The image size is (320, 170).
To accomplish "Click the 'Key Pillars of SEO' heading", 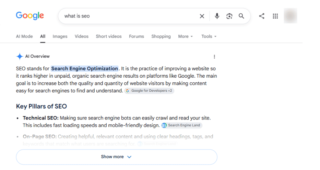I will [x=42, y=106].
